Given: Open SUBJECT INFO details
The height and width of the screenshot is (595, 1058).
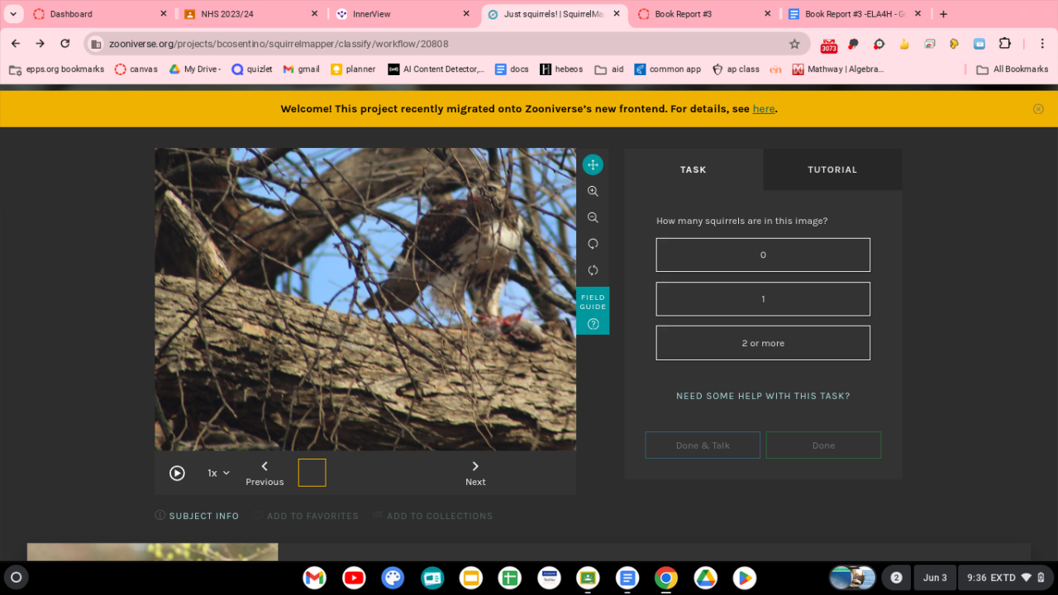Looking at the screenshot, I should pyautogui.click(x=197, y=516).
